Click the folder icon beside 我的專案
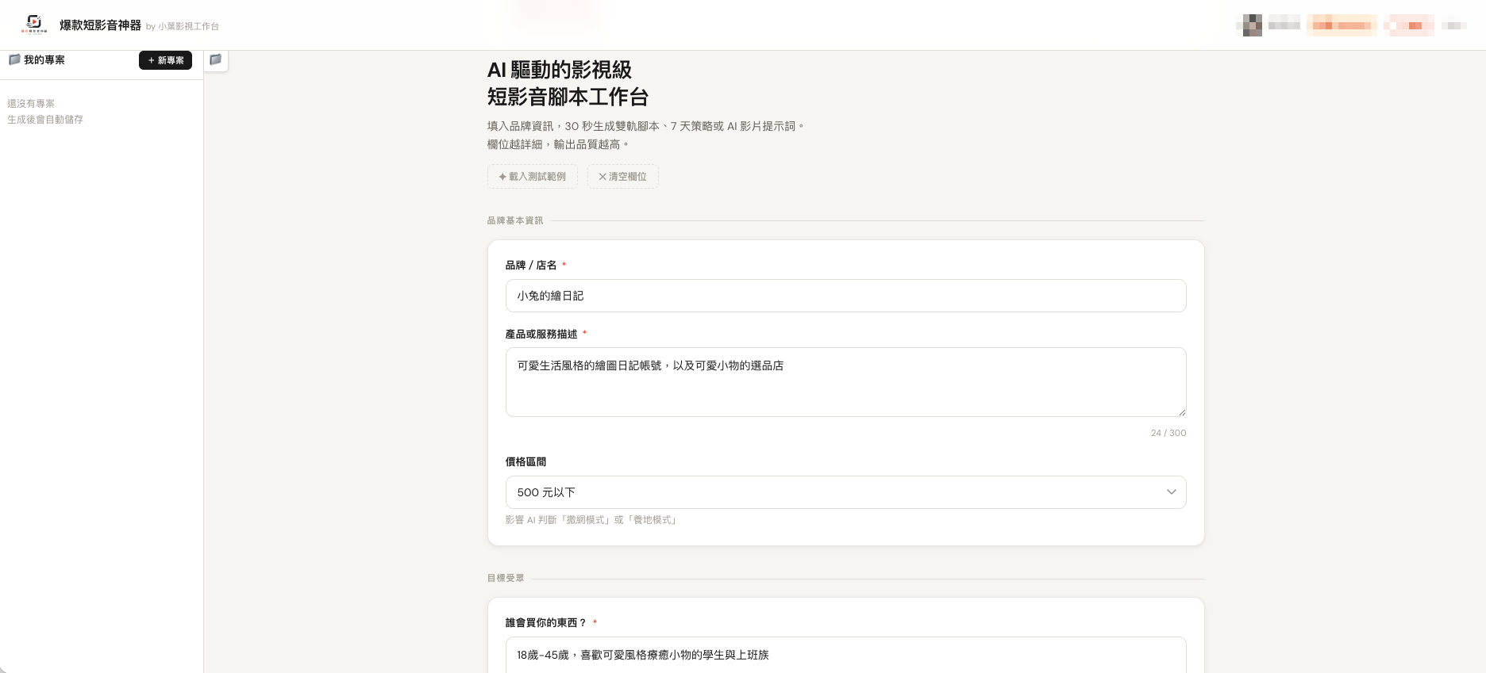 14,59
